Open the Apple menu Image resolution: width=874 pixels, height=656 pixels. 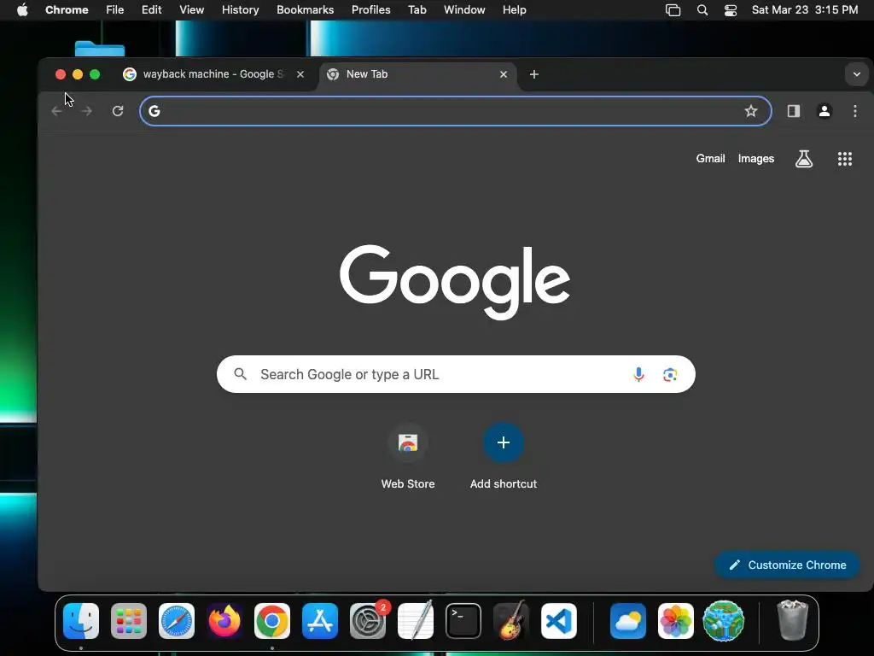(22, 10)
